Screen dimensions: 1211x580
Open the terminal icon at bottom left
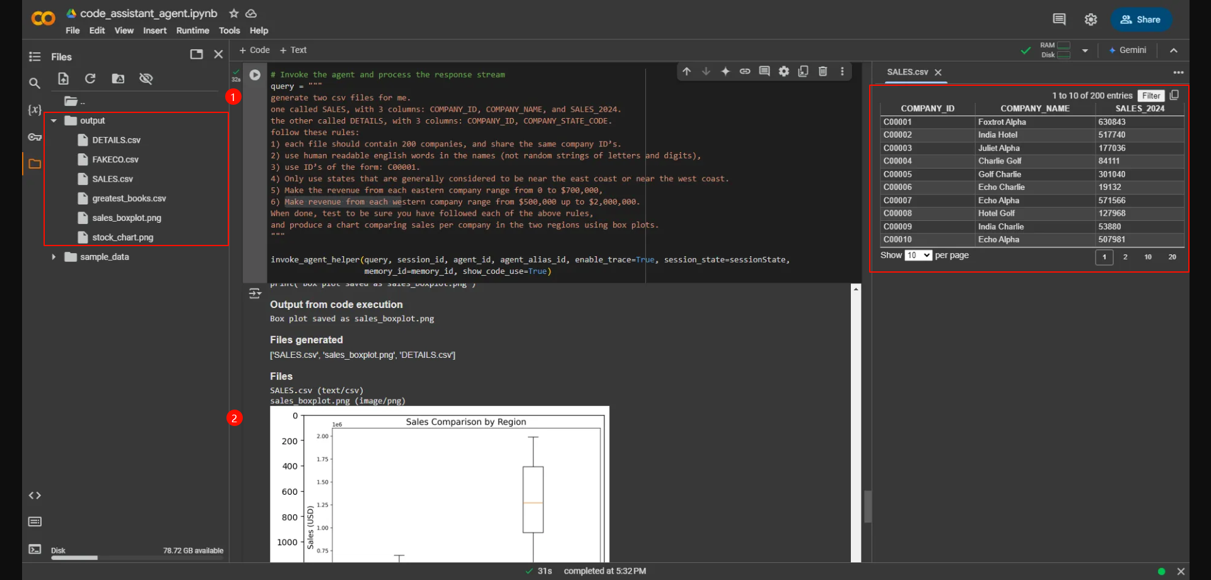click(35, 549)
